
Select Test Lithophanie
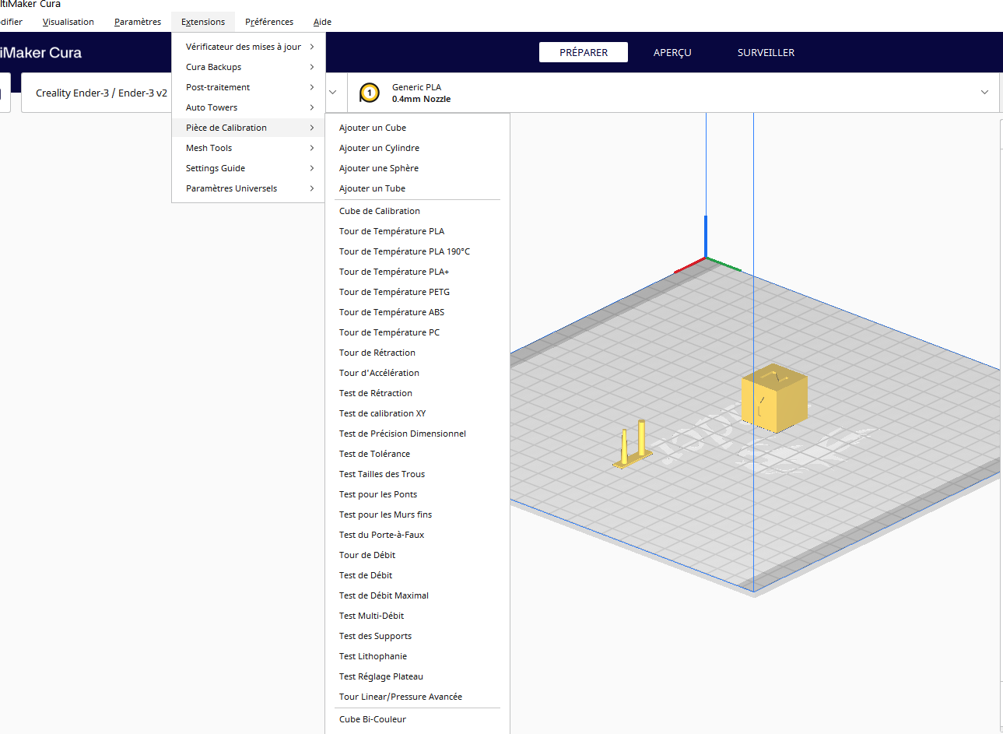click(x=417, y=656)
